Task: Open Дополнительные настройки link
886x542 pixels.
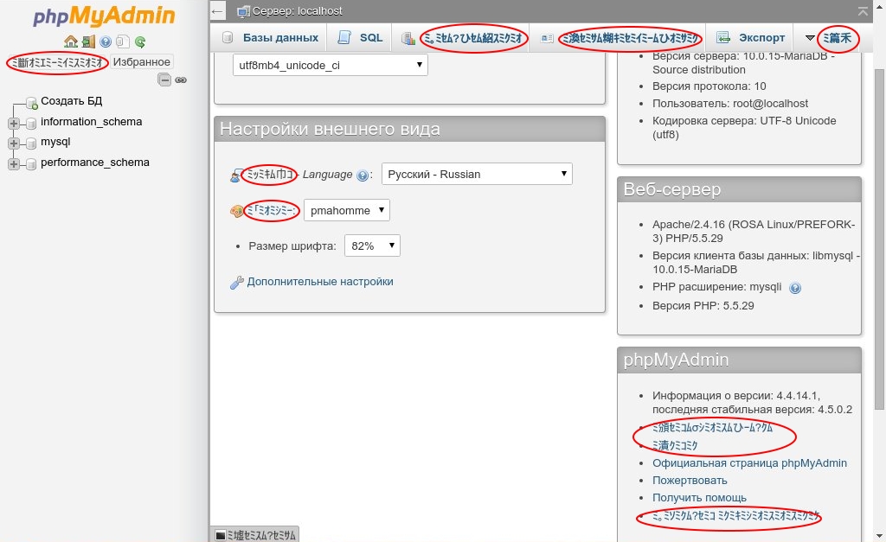Action: pyautogui.click(x=320, y=281)
